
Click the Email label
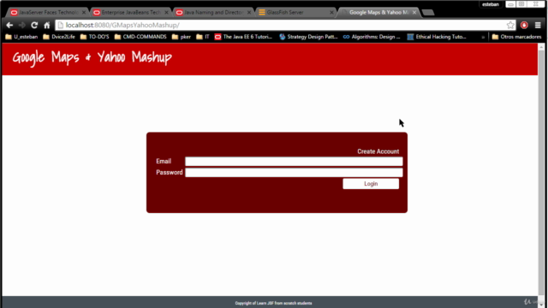pos(164,162)
